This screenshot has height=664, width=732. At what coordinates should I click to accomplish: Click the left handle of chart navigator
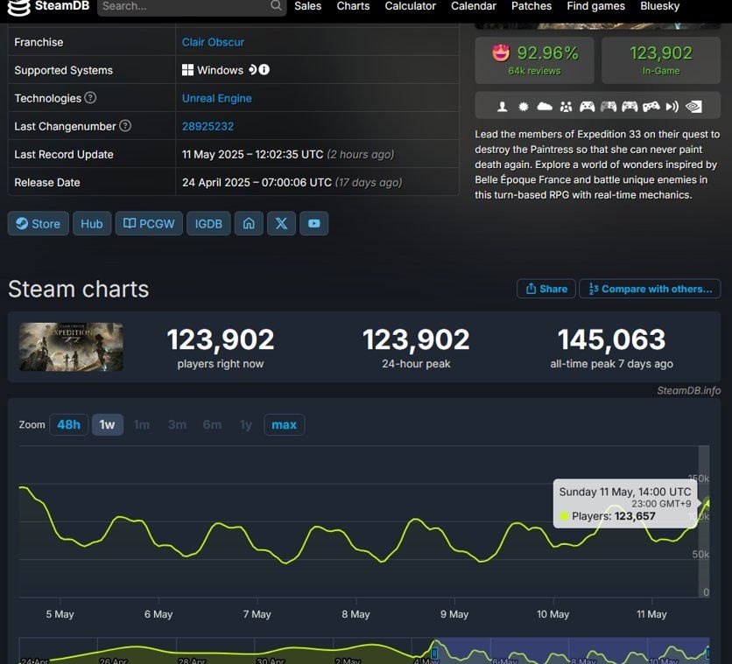(434, 653)
